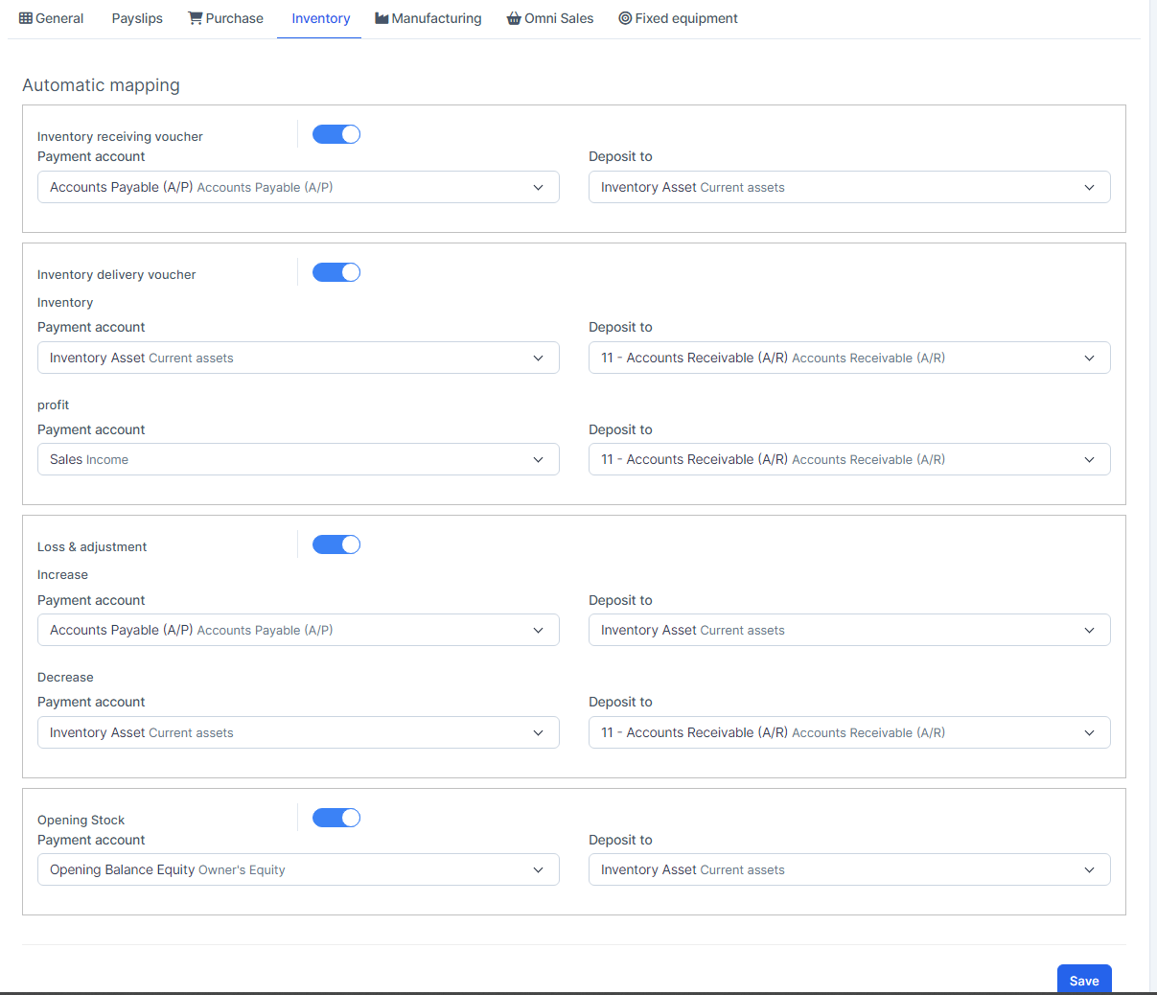Image resolution: width=1157 pixels, height=995 pixels.
Task: Toggle the Loss & adjustment switch
Action: point(336,544)
